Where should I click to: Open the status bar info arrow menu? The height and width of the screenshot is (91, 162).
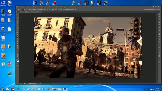pos(40,83)
